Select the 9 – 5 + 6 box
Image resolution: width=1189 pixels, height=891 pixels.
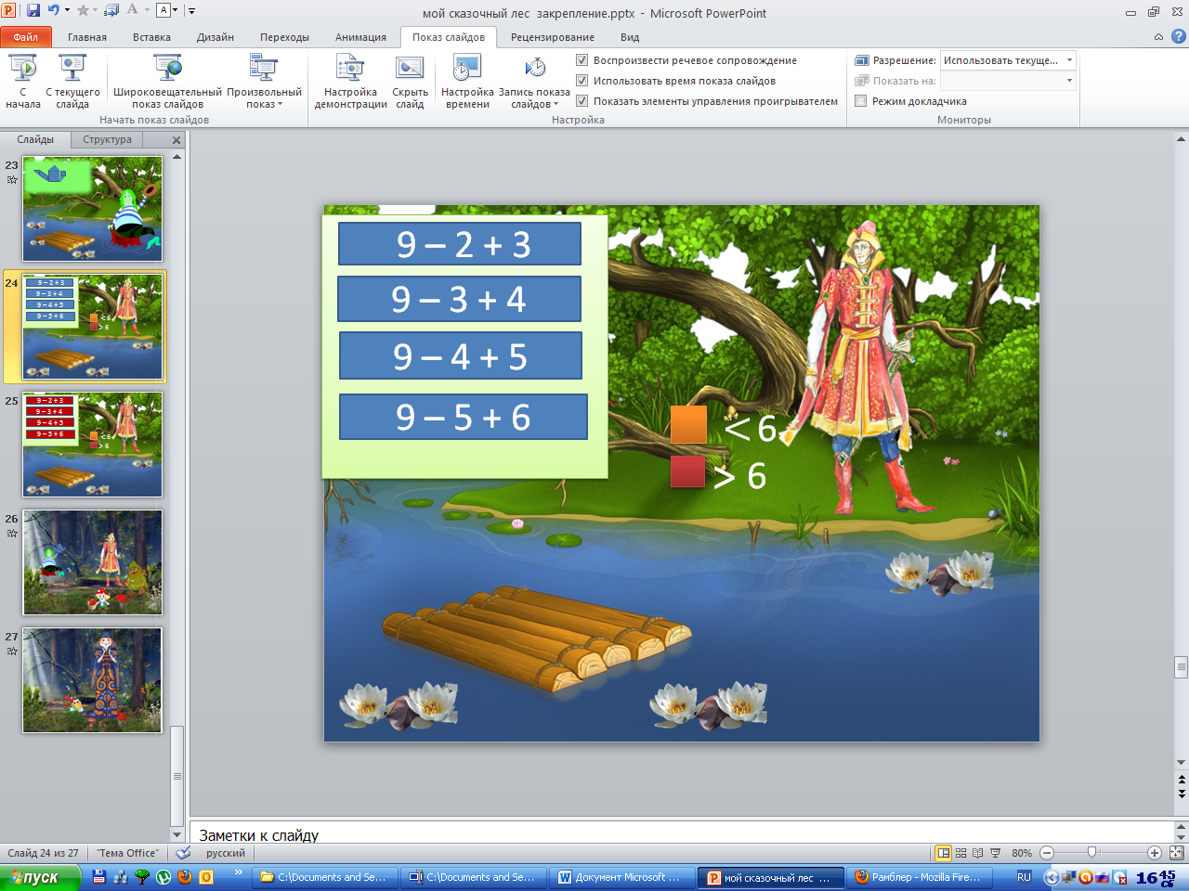pyautogui.click(x=464, y=417)
